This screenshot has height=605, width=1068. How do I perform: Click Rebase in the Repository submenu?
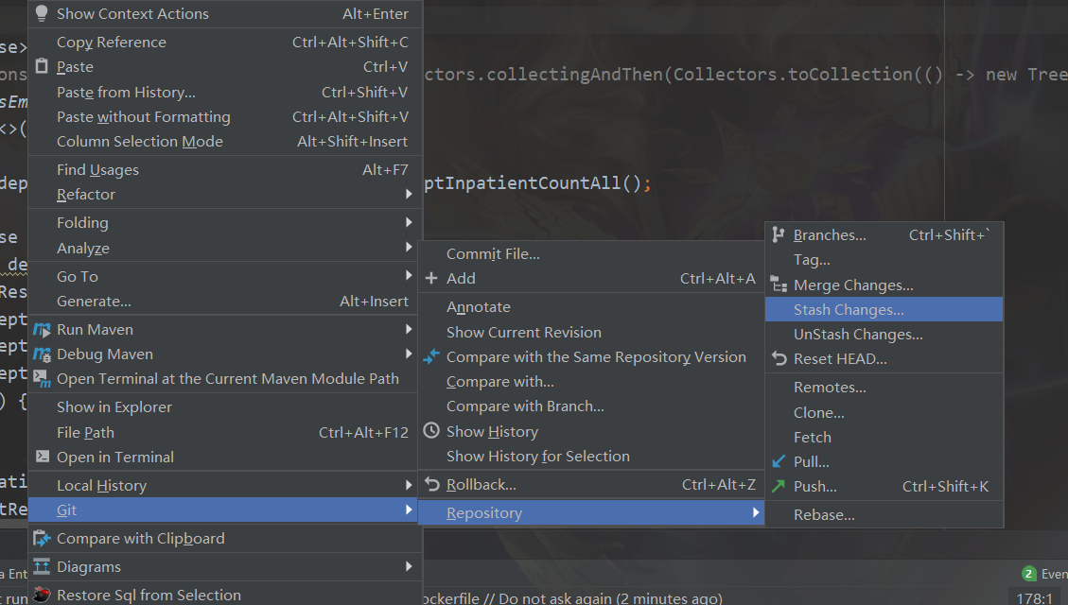[824, 515]
